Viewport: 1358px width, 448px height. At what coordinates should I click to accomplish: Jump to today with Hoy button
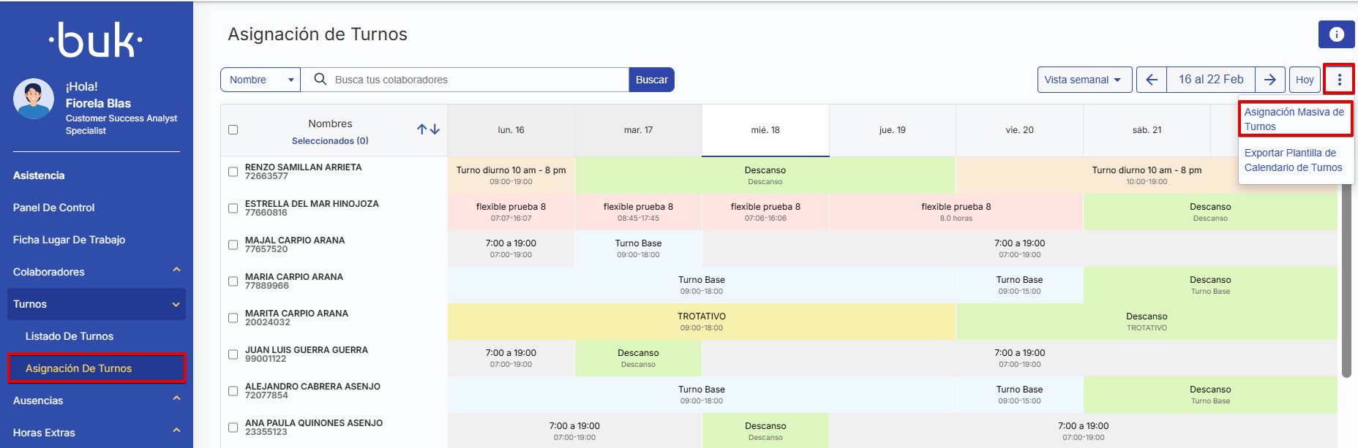tap(1304, 80)
